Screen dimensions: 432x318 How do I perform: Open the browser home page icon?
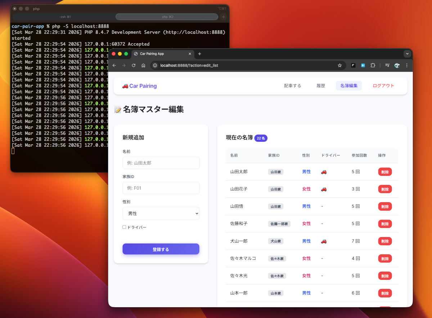click(x=143, y=65)
